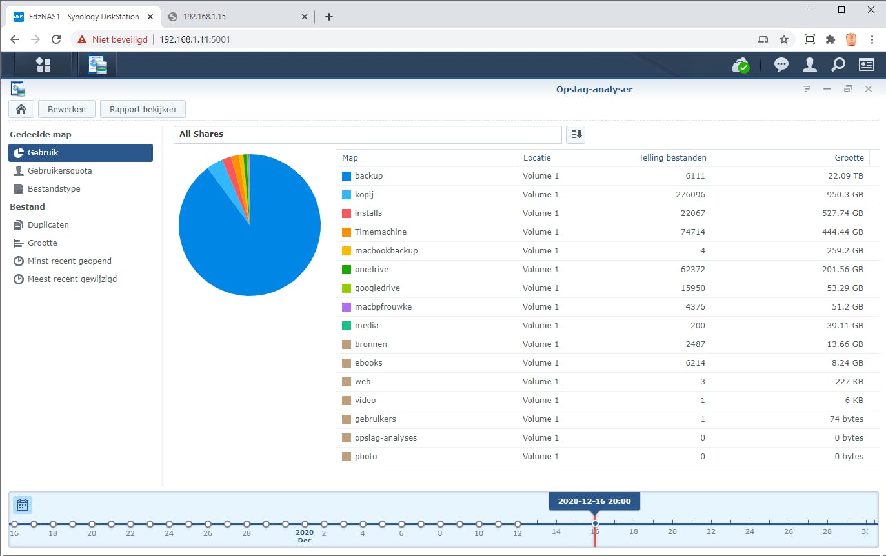Select the timeline point at December 8
This screenshot has height=556, width=886.
[x=440, y=524]
